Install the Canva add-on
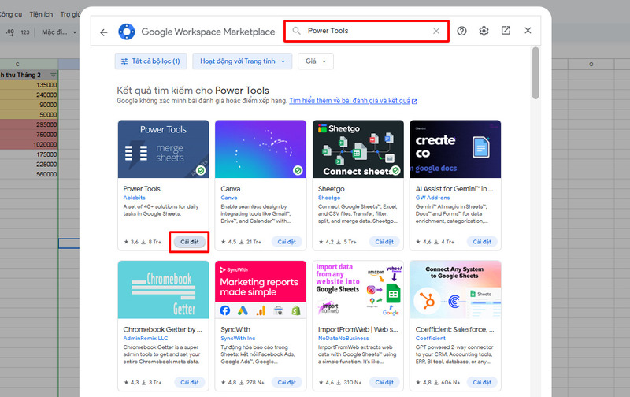The width and height of the screenshot is (630, 397). coord(287,242)
